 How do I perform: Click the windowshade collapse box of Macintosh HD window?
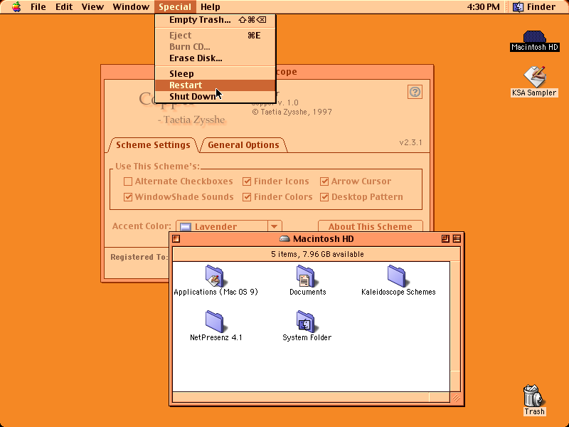pos(457,238)
